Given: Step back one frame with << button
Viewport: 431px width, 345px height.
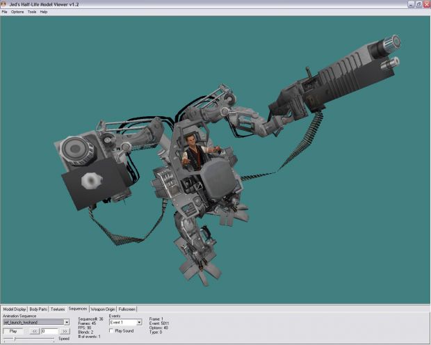Looking at the screenshot, I should [34, 331].
